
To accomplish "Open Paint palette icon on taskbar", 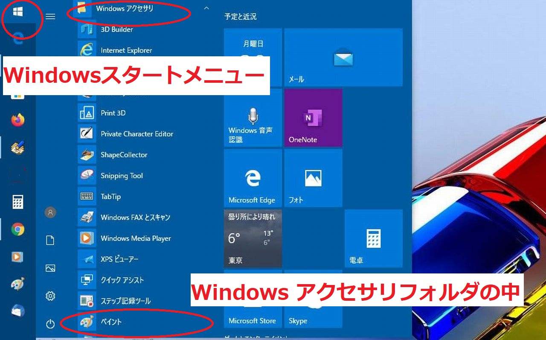I will coord(17,284).
